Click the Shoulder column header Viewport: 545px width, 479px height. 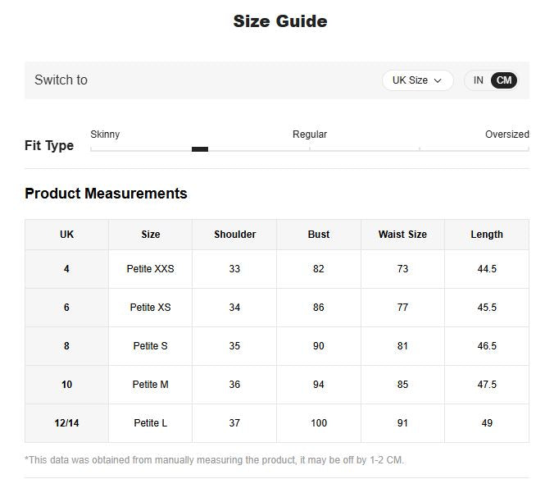click(x=234, y=235)
